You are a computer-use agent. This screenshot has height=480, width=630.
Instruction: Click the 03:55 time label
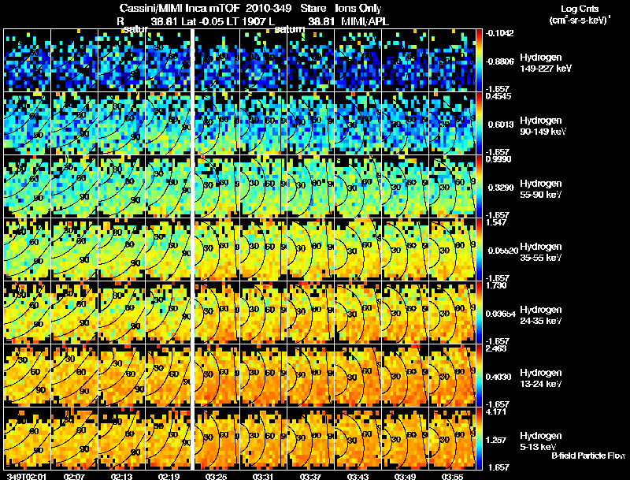pyautogui.click(x=452, y=476)
